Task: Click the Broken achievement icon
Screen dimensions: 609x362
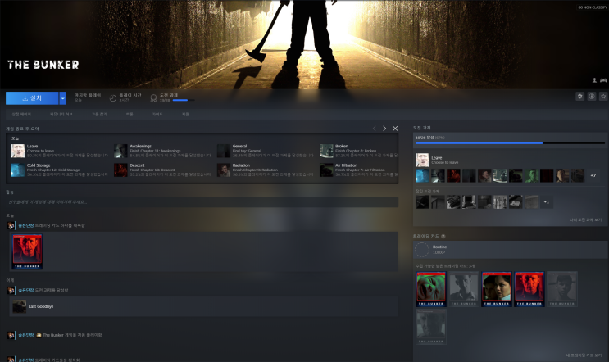Action: (x=326, y=151)
